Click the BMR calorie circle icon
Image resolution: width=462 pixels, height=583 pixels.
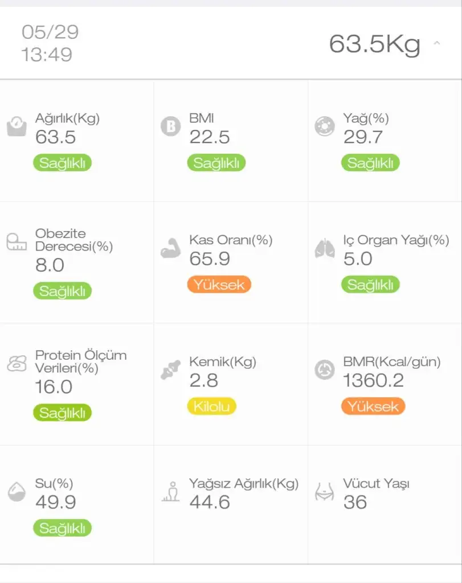pyautogui.click(x=325, y=370)
